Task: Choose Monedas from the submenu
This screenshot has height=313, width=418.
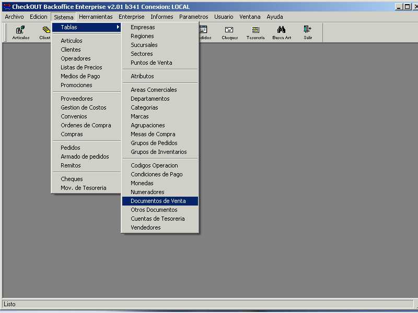Action: [x=160, y=183]
